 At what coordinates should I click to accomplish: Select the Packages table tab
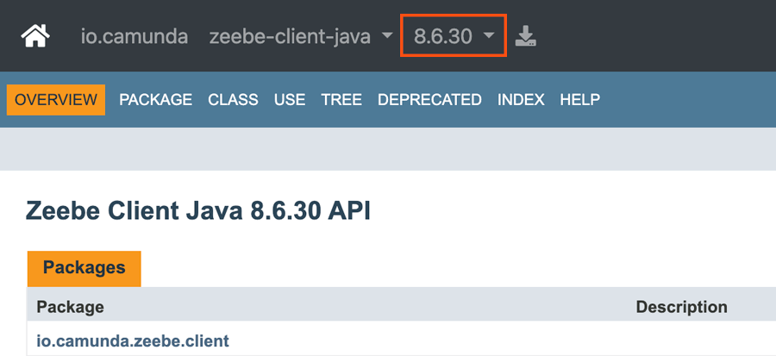click(84, 268)
